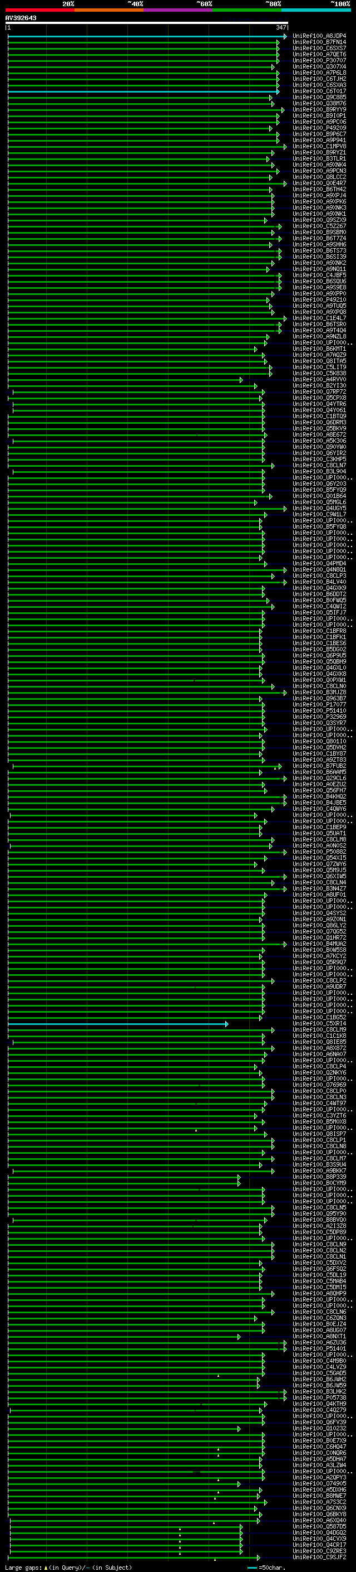Click label UniRef100_B3TLR1

(319, 159)
